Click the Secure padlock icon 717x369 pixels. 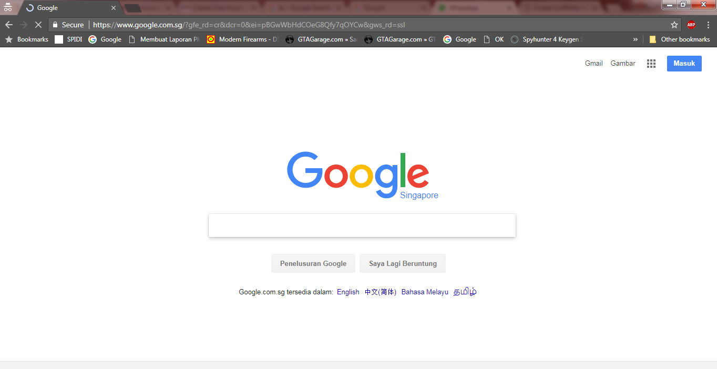pos(55,25)
